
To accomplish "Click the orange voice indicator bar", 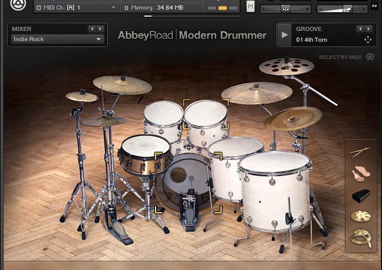I will click(222, 8).
